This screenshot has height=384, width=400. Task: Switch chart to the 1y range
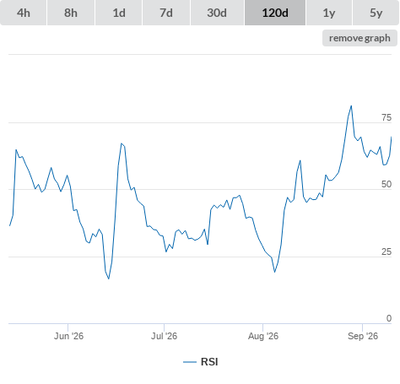329,13
